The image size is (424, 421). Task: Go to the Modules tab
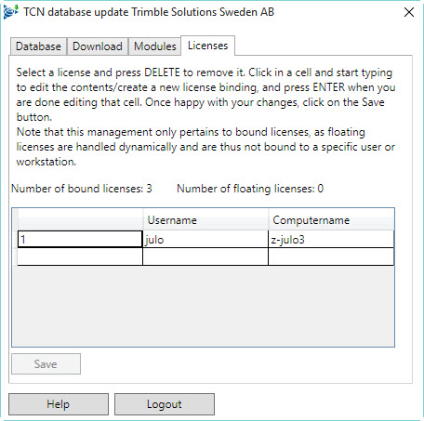[x=154, y=46]
